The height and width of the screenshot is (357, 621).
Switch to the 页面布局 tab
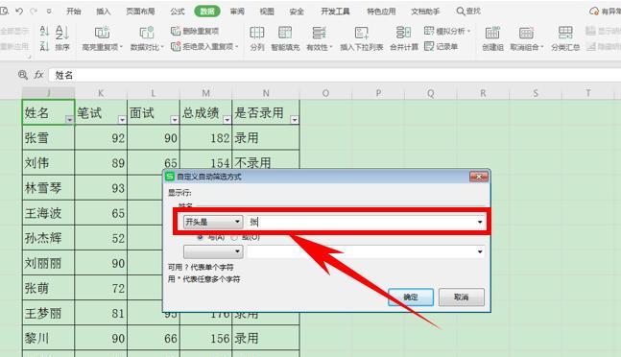pyautogui.click(x=140, y=12)
